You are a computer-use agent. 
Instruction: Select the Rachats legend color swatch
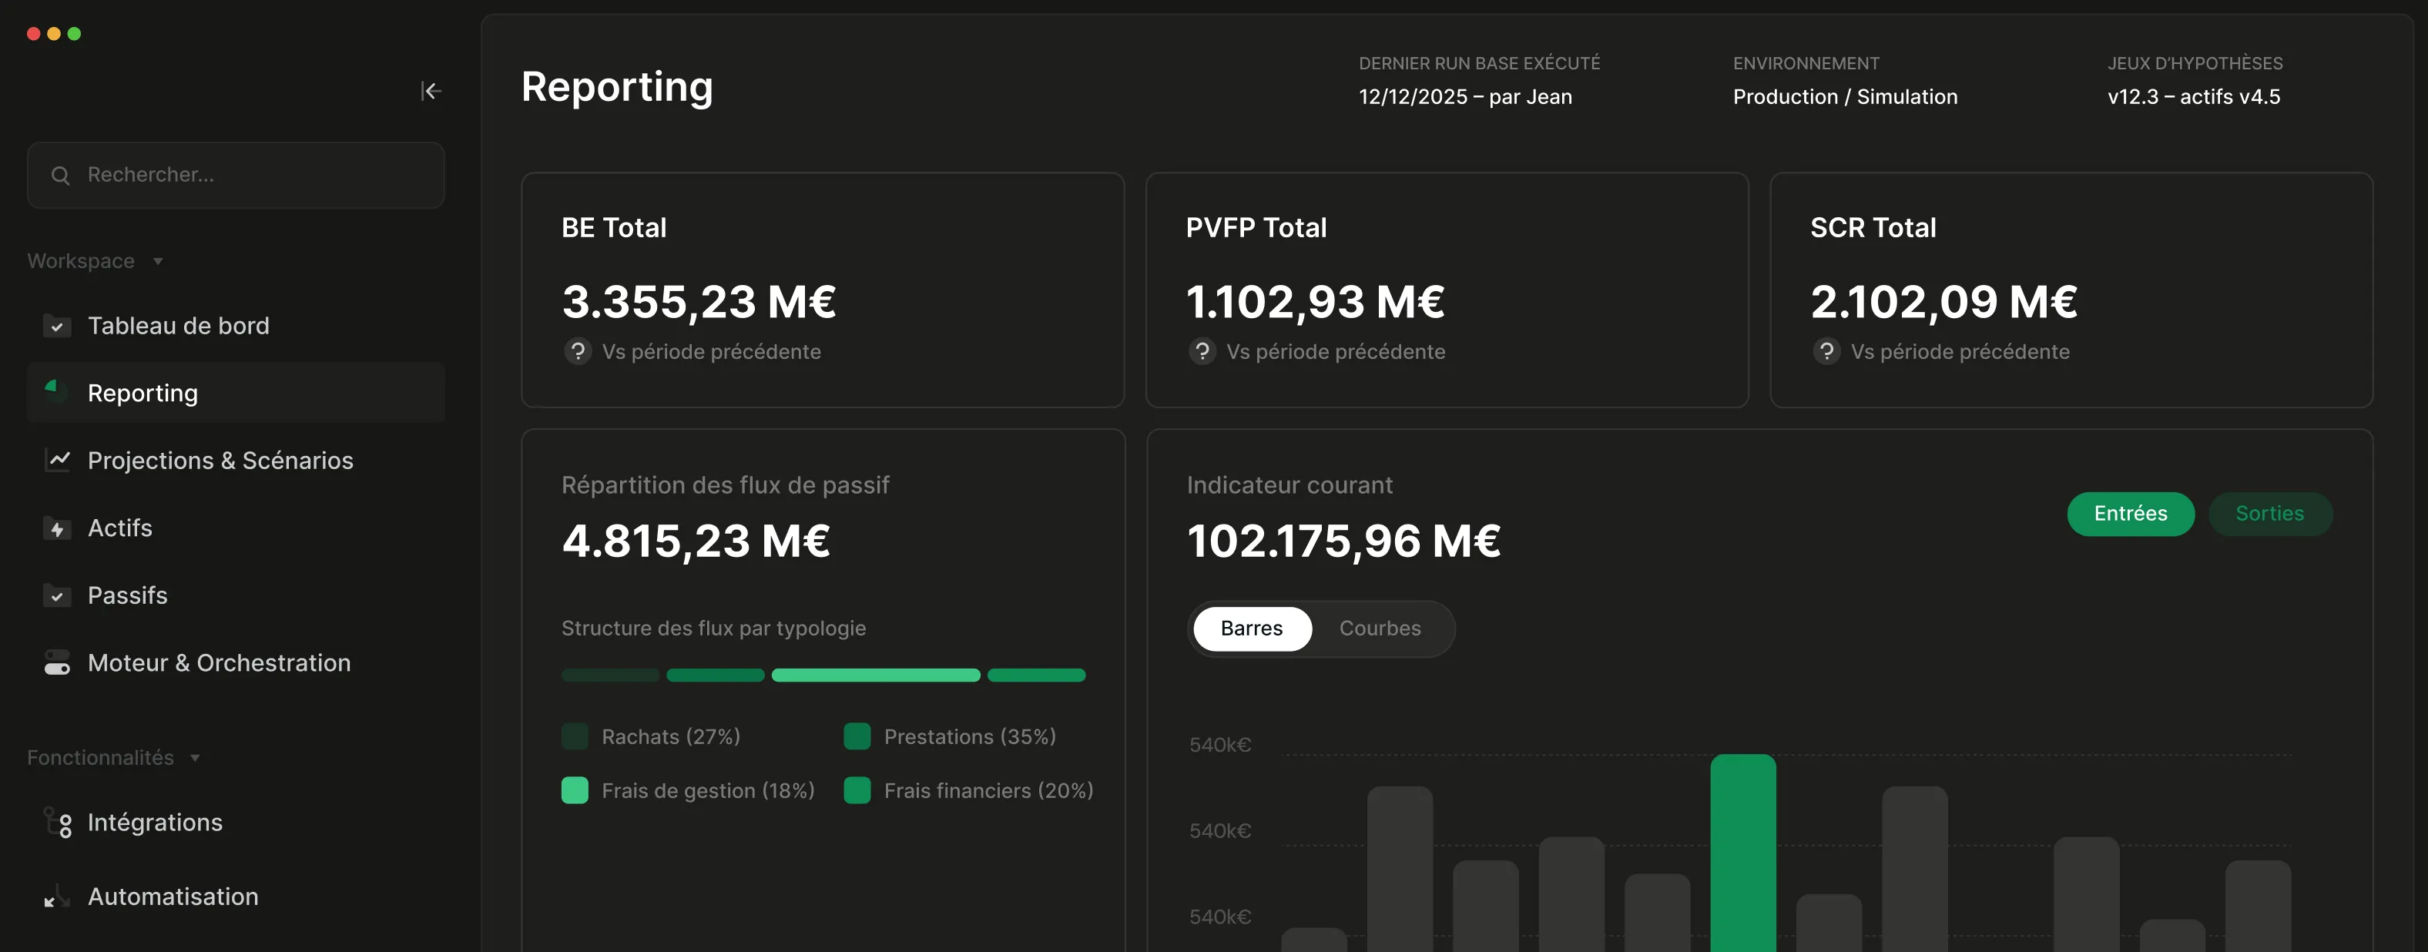[x=575, y=736]
